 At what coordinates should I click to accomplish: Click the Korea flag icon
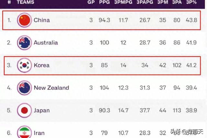tap(24, 65)
